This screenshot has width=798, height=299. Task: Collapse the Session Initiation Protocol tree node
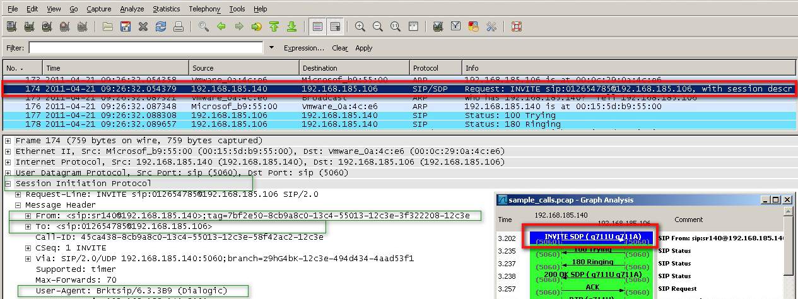(x=8, y=184)
